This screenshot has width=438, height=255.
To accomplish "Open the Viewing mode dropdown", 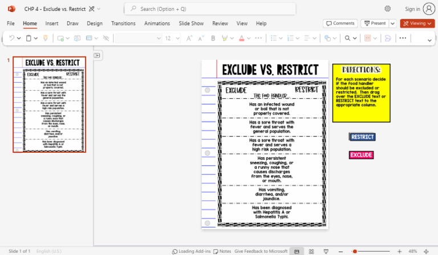I will 417,23.
